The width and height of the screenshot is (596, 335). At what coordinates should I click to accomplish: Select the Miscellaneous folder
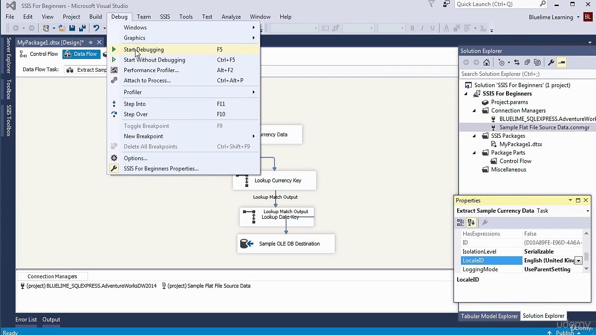[x=508, y=169]
